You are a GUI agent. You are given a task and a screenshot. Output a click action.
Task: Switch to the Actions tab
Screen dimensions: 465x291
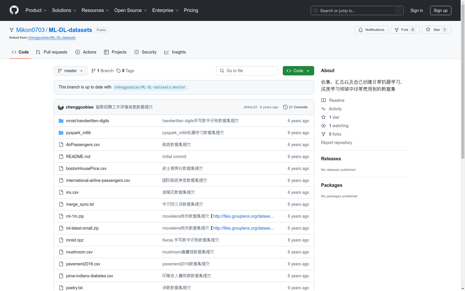(86, 52)
